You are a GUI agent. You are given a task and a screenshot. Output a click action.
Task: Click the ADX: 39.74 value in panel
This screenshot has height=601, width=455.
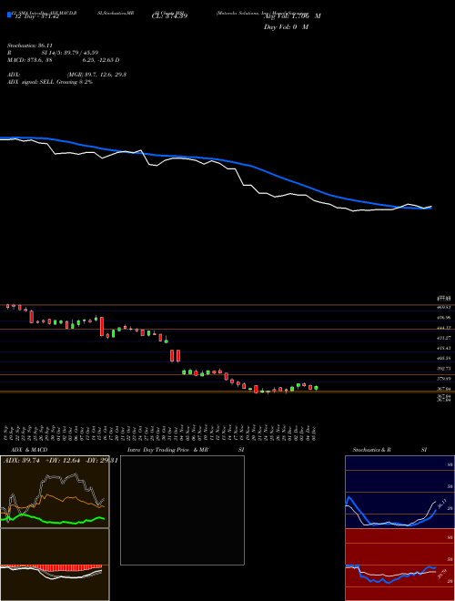tap(22, 461)
